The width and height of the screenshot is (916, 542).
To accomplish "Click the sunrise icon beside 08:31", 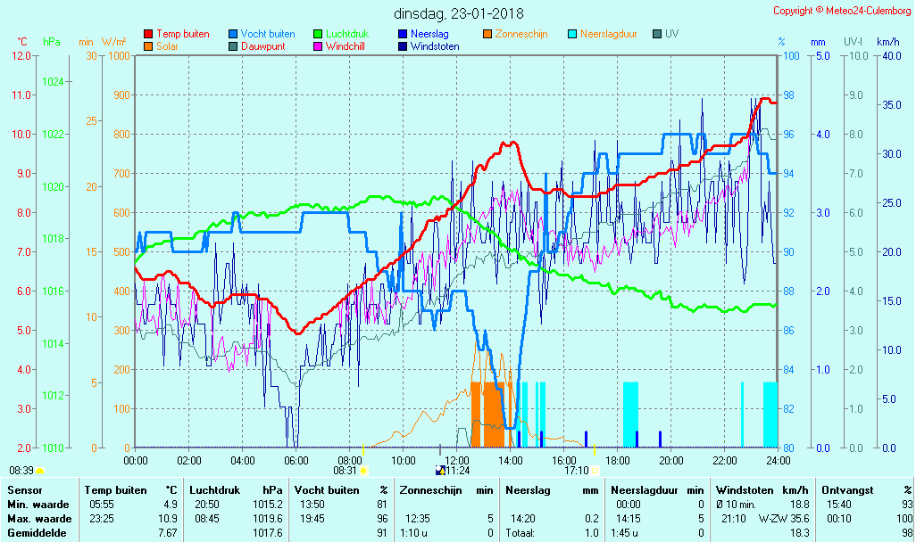I will 363,471.
